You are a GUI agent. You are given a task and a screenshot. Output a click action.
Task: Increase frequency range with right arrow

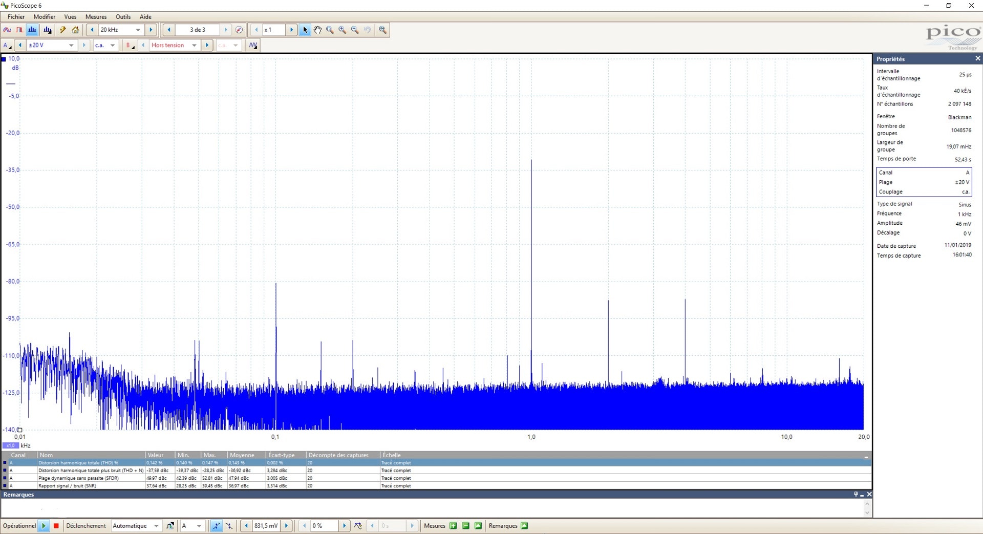click(151, 30)
